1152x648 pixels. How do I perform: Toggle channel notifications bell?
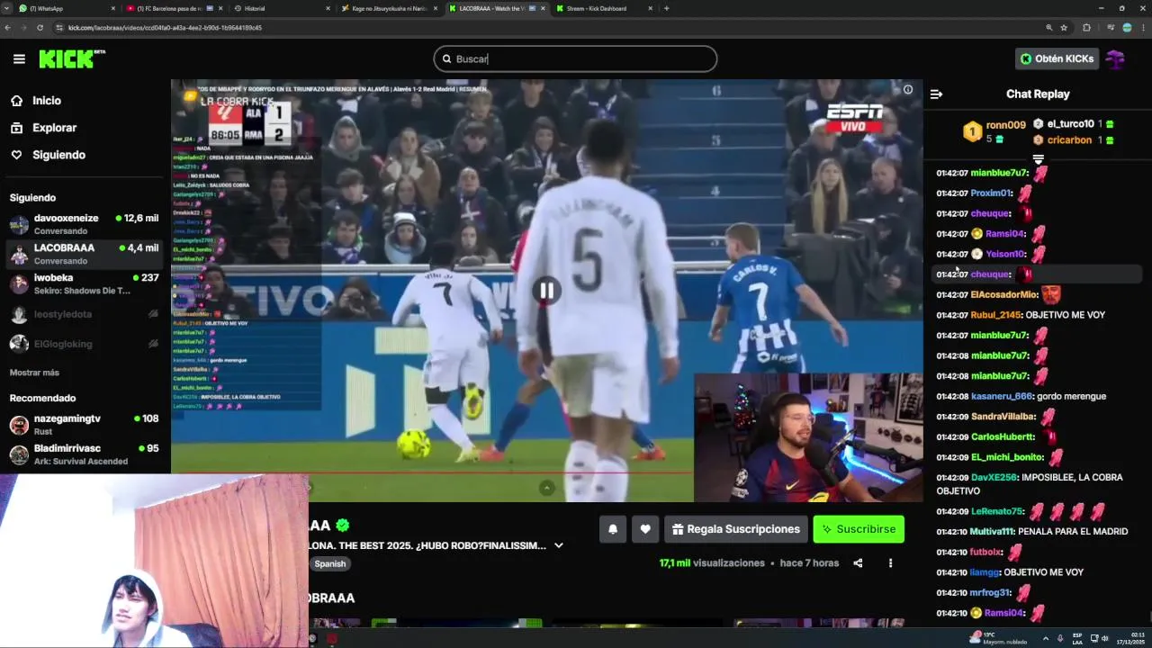click(613, 529)
